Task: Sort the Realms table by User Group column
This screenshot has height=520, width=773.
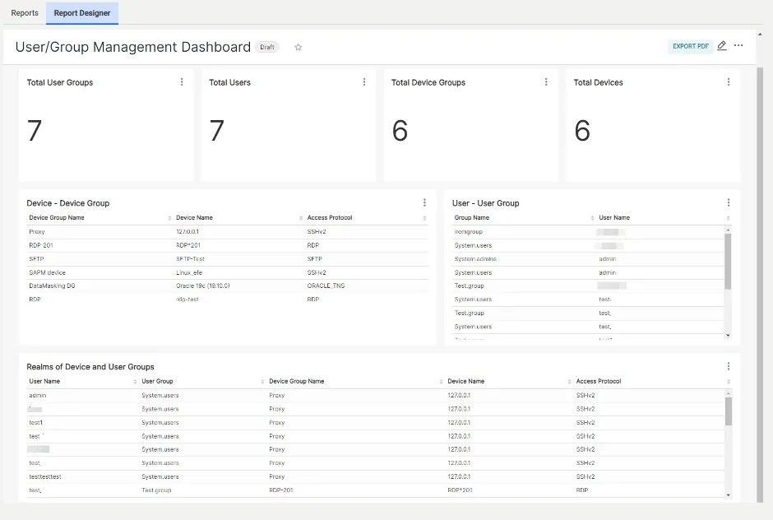Action: click(262, 382)
